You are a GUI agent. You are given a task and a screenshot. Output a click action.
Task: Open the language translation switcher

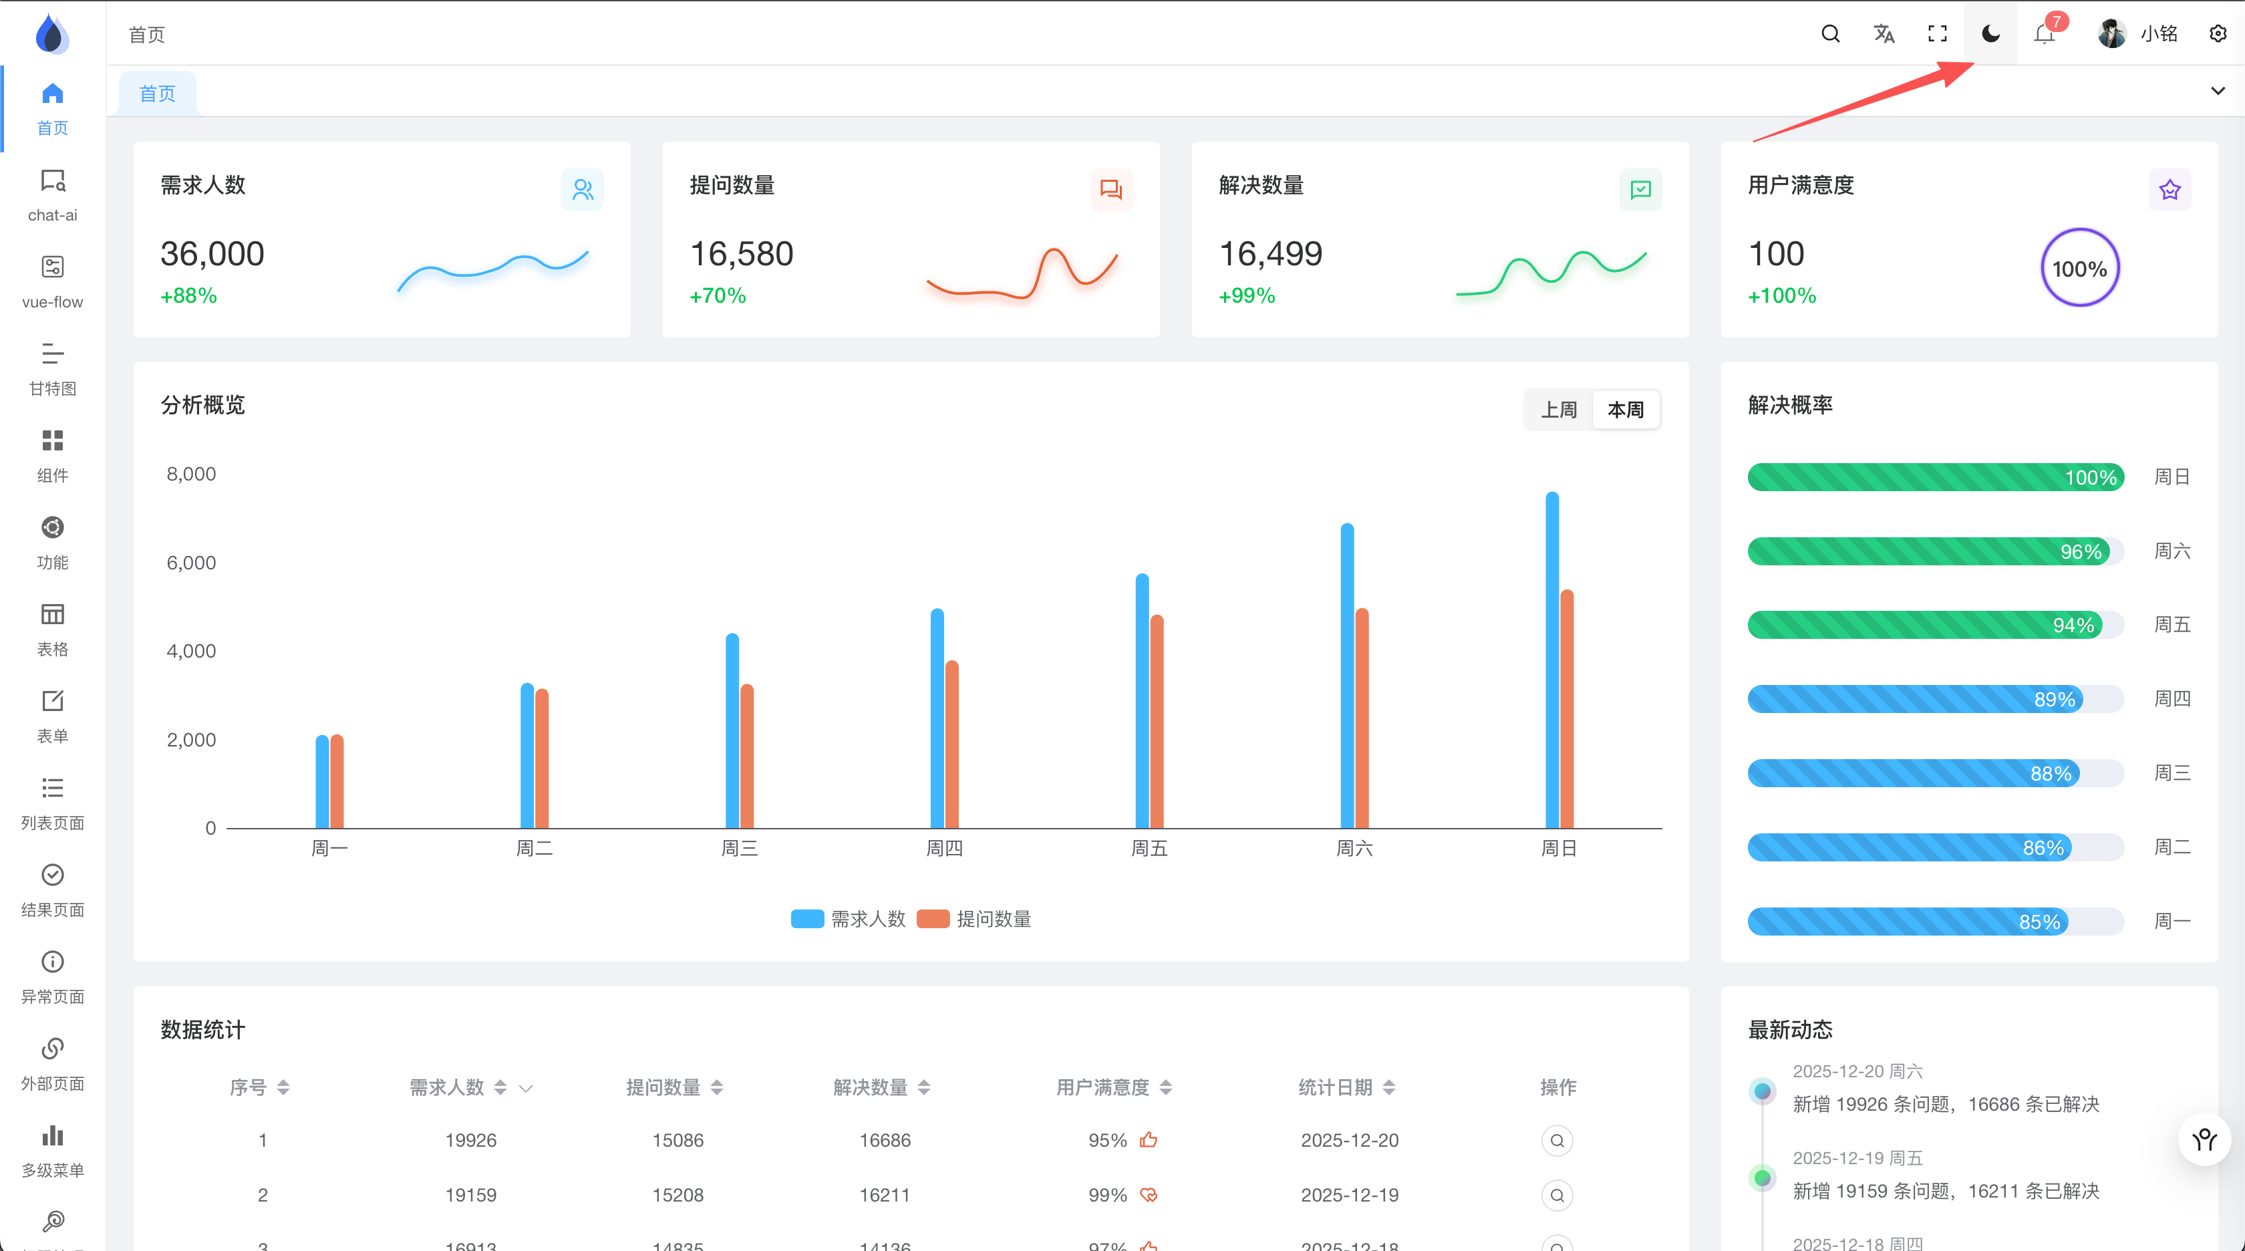pyautogui.click(x=1884, y=34)
